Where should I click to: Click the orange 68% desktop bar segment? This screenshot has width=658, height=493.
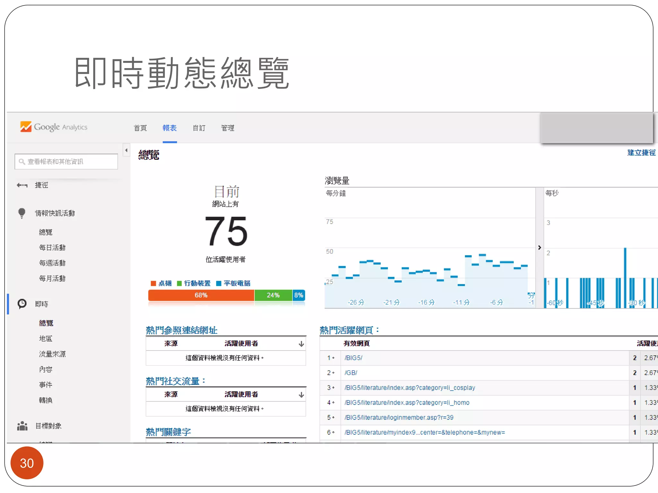tap(201, 295)
